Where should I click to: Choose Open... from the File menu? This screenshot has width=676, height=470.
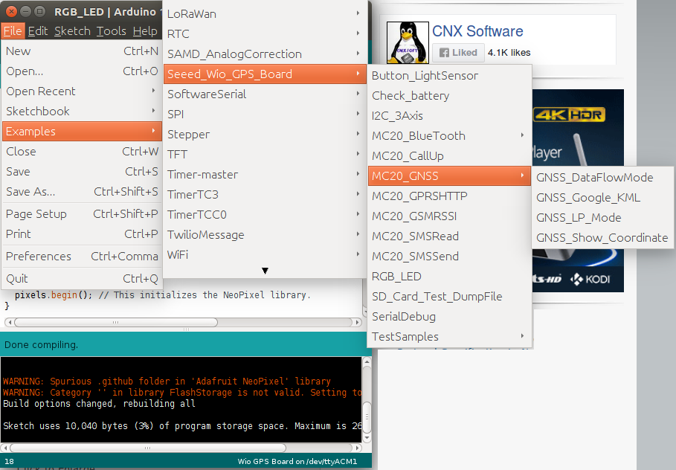tap(82, 71)
